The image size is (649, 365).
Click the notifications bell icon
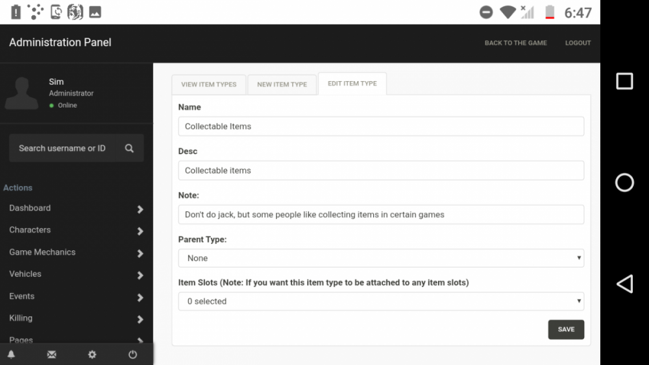pyautogui.click(x=11, y=355)
